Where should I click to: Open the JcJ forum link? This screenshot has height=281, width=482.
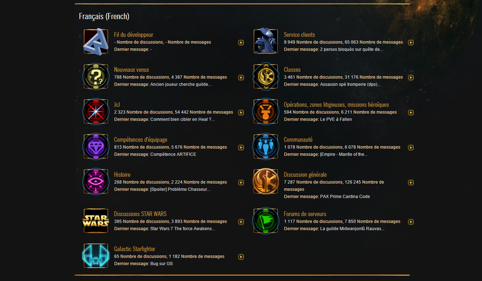click(x=117, y=104)
